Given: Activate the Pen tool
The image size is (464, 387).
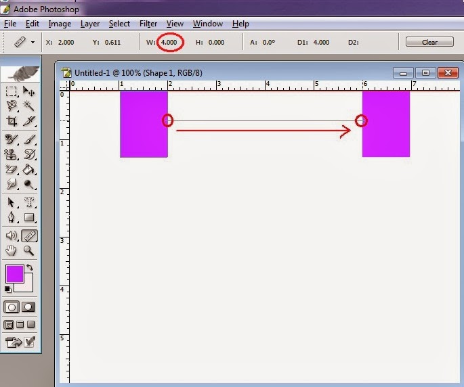Looking at the screenshot, I should point(12,217).
